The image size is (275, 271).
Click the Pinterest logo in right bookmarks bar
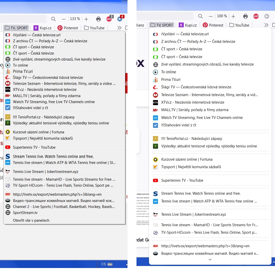pos(205,25)
